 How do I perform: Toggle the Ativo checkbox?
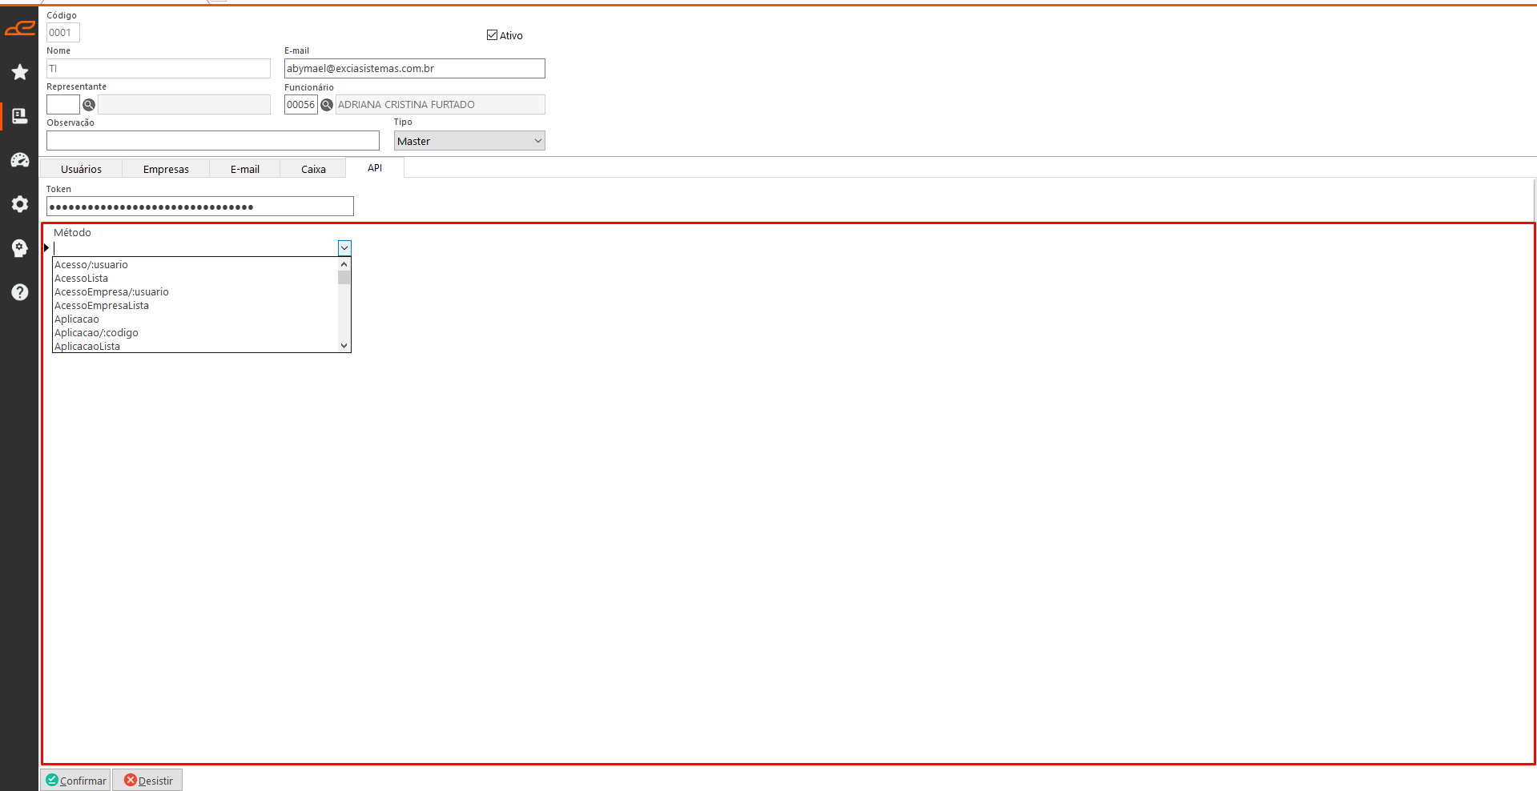tap(492, 35)
